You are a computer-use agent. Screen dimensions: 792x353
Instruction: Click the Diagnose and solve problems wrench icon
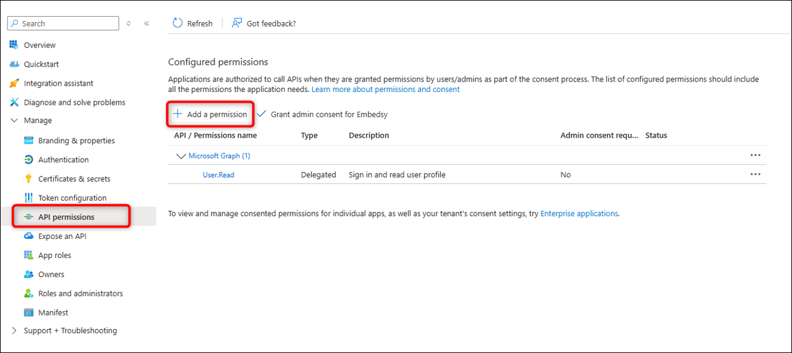pyautogui.click(x=14, y=102)
